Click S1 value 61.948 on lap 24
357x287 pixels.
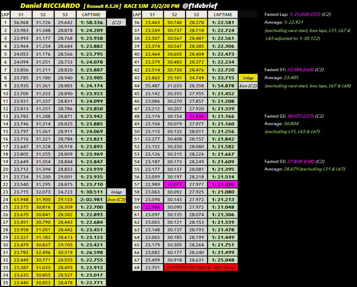21,199
